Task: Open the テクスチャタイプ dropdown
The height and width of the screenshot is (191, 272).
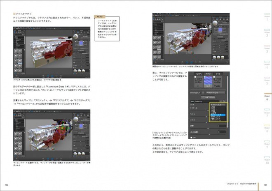Action: (216, 93)
